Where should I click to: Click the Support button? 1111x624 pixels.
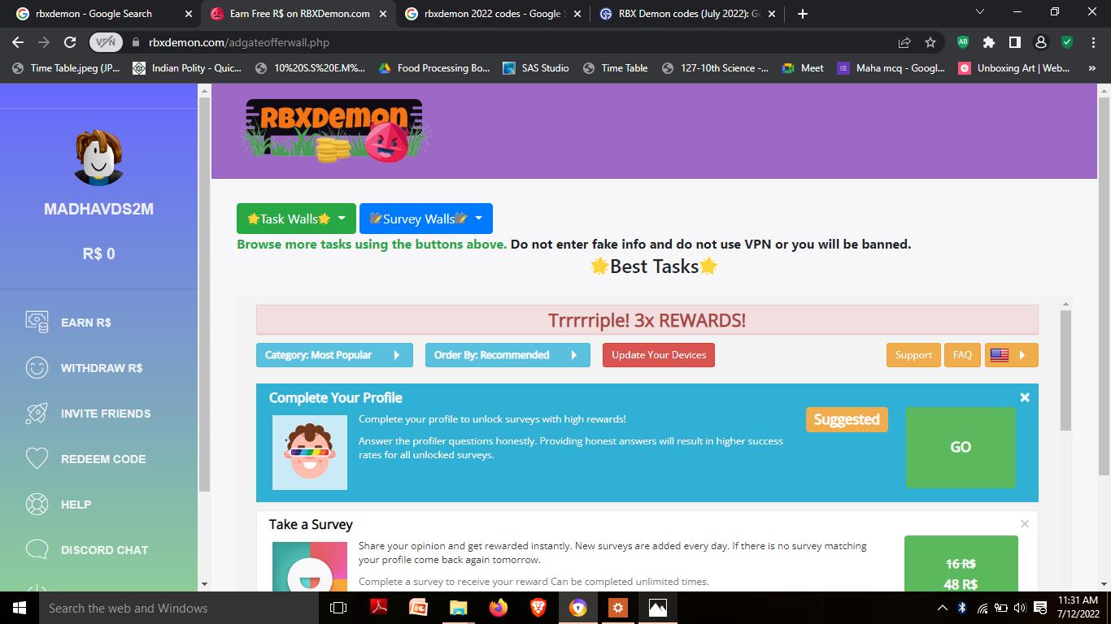(913, 355)
